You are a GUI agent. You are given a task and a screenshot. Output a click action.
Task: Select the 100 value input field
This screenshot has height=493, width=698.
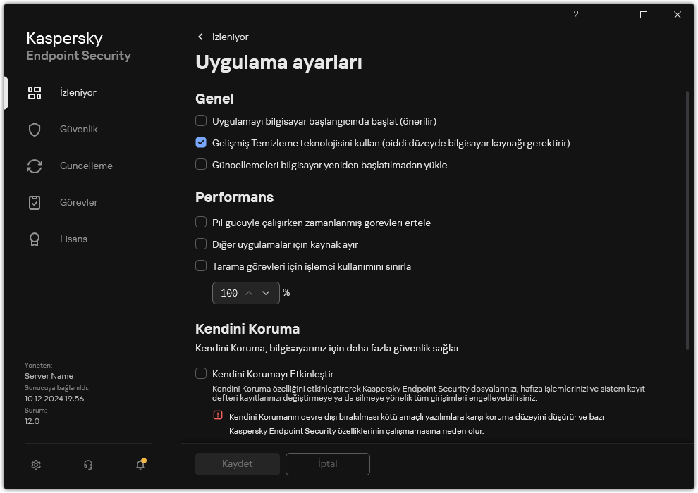[229, 292]
